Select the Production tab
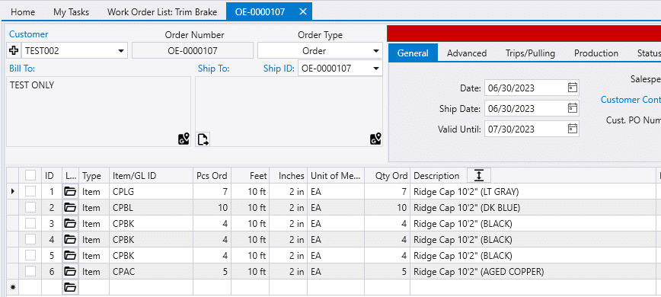This screenshot has width=661, height=297. click(x=596, y=53)
